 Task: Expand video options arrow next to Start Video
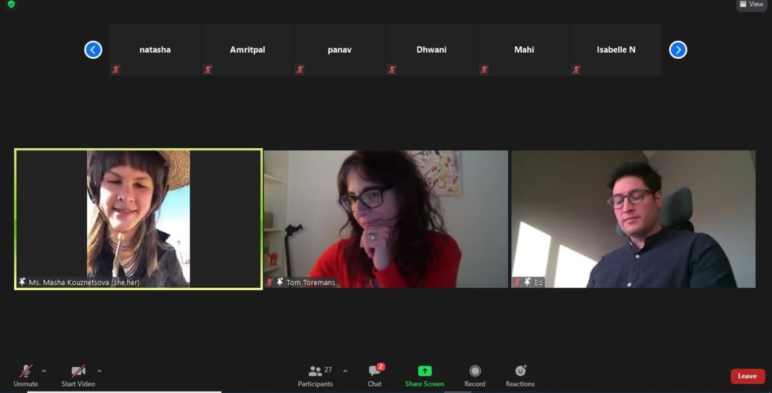100,371
